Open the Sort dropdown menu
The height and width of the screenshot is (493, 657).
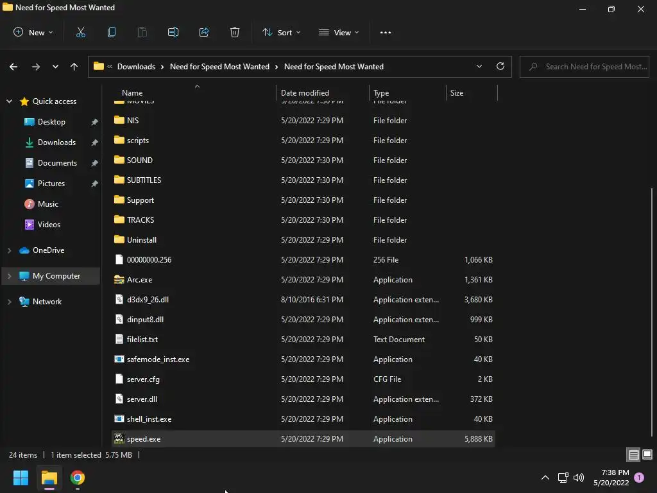(281, 32)
